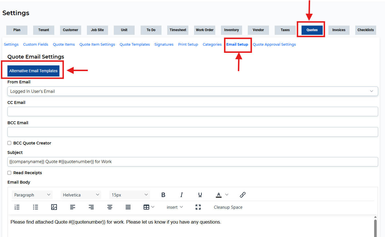This screenshot has width=385, height=237.
Task: Justify the email body text
Action: (x=128, y=207)
